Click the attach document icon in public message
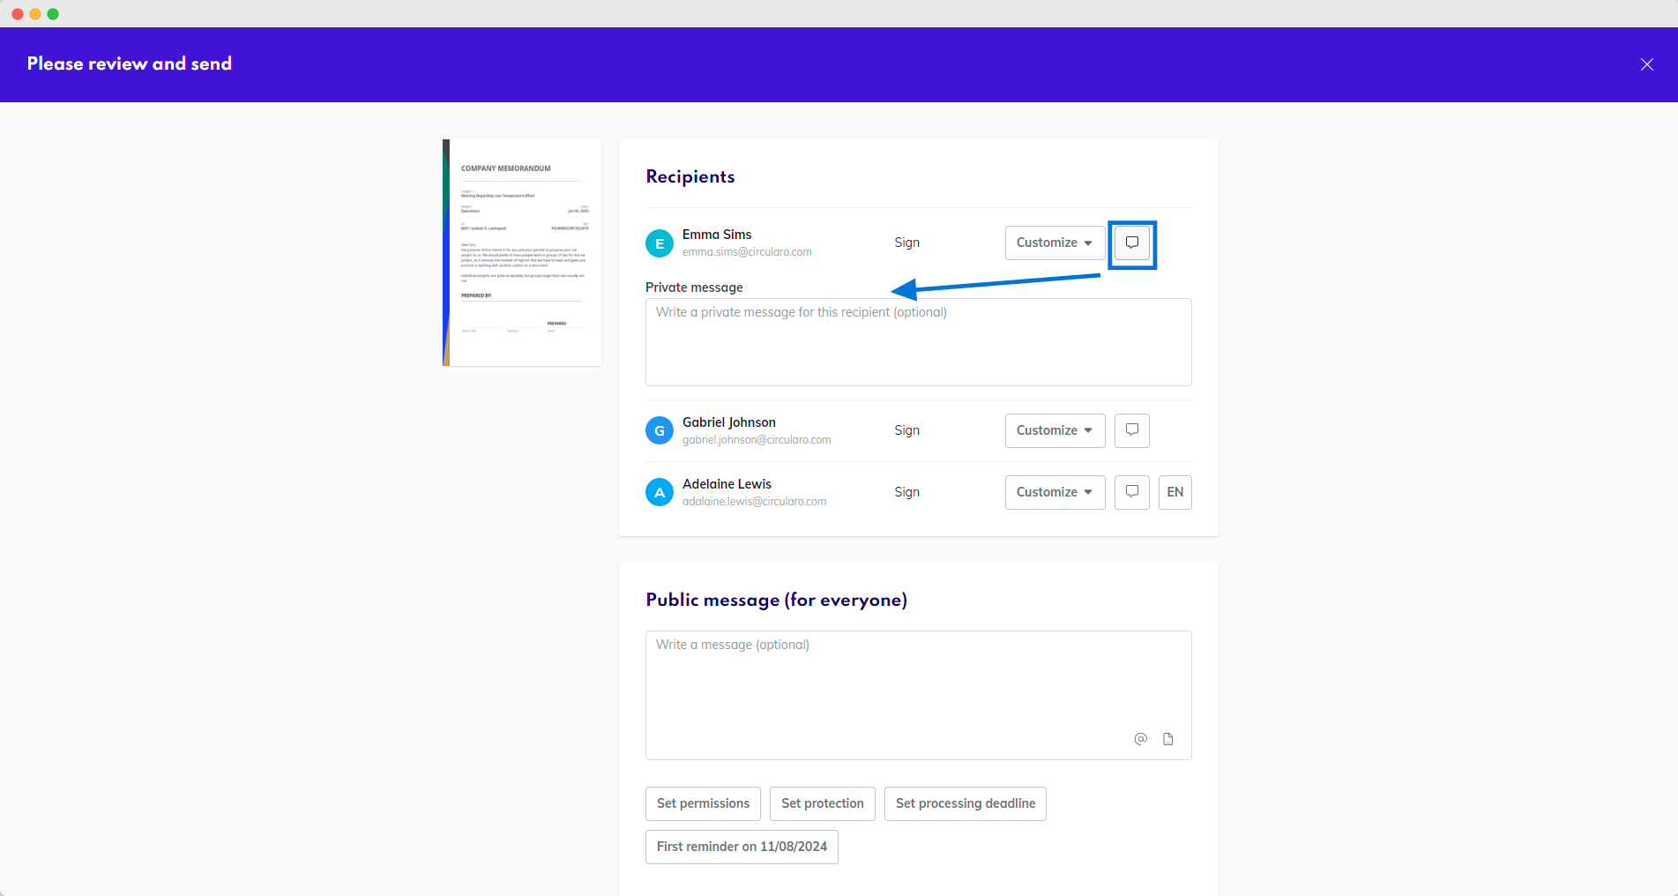The image size is (1678, 896). (x=1167, y=739)
